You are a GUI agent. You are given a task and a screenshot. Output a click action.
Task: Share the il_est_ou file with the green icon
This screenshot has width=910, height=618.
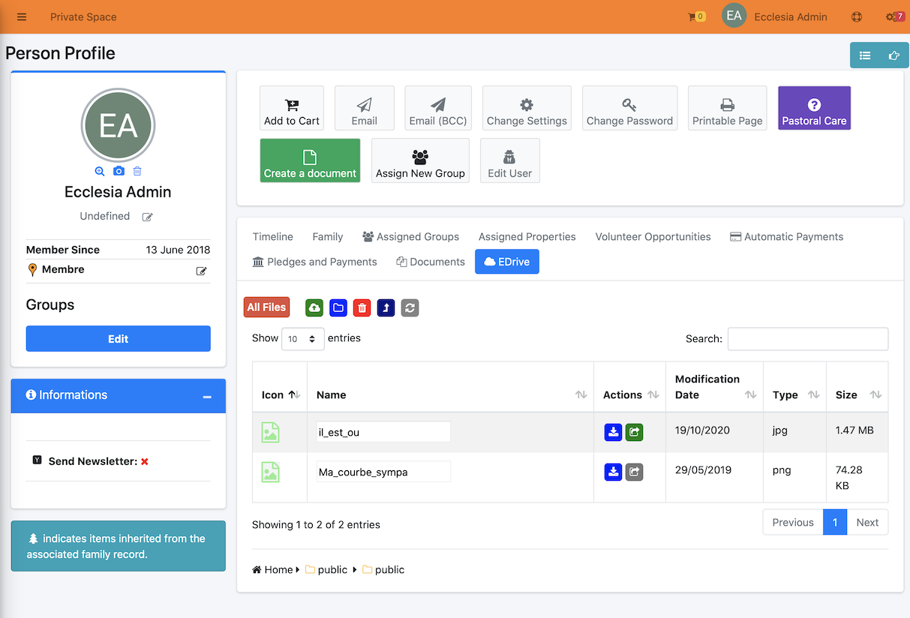point(635,432)
